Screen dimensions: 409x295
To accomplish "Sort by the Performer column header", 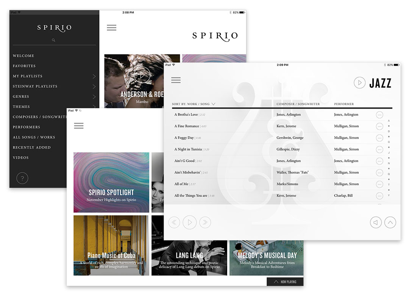I will coord(344,104).
